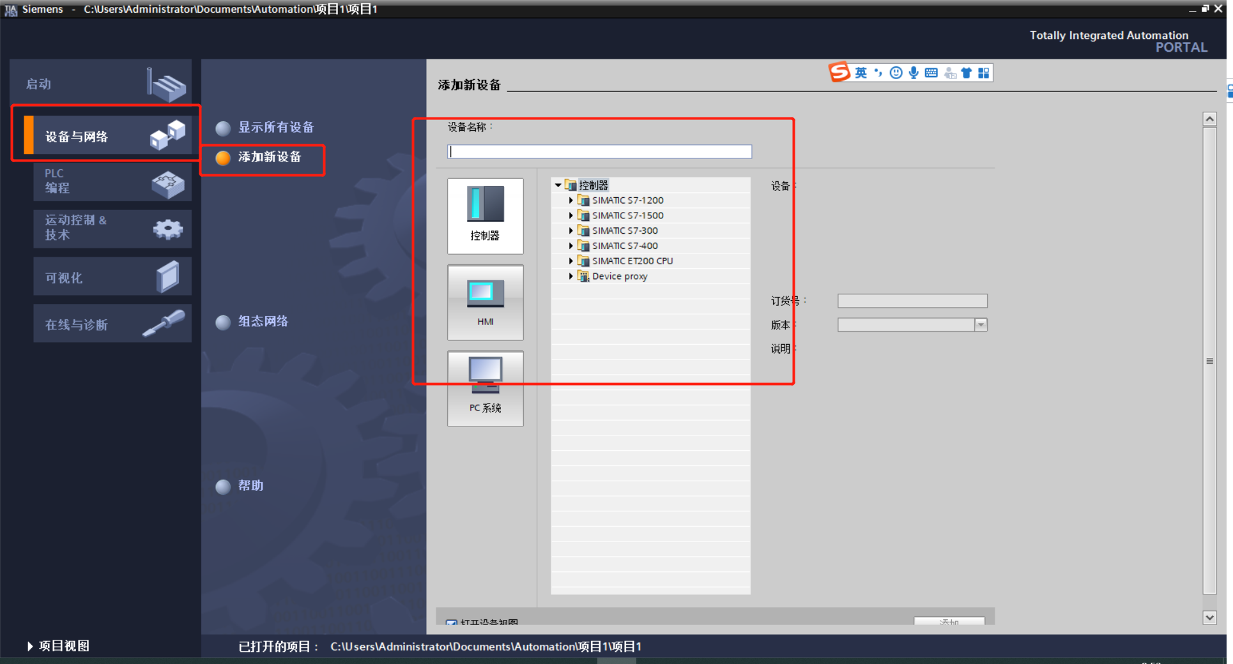Select the 设备与网络 portal cubes icon
The height and width of the screenshot is (664, 1233).
[168, 135]
